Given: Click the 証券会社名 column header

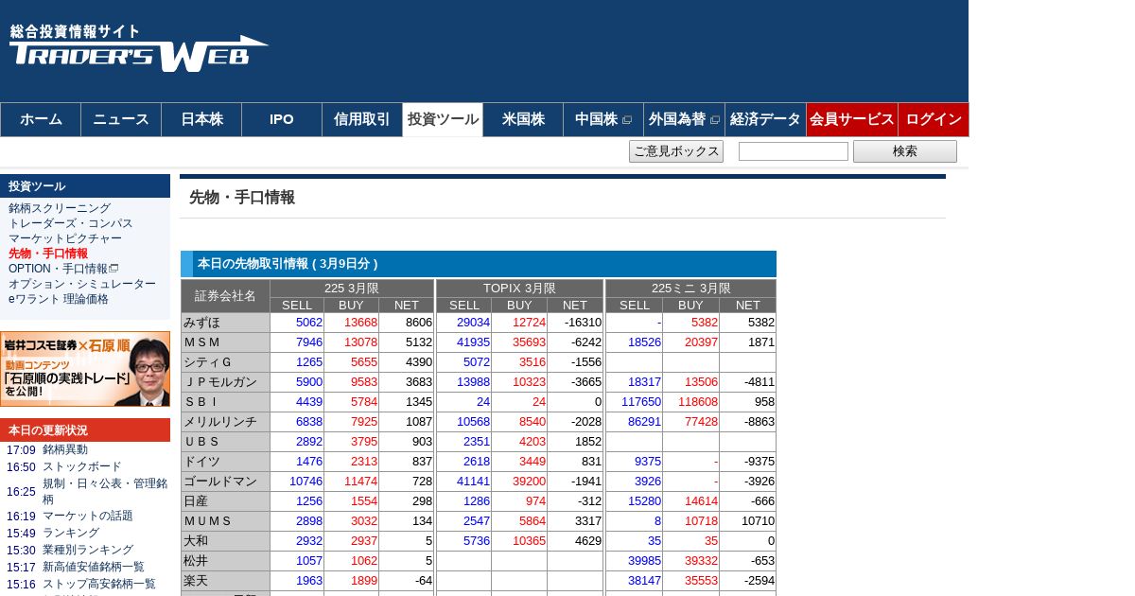Looking at the screenshot, I should [225, 296].
